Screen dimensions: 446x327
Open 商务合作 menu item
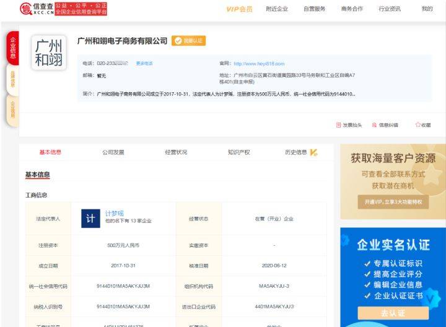[x=352, y=9]
